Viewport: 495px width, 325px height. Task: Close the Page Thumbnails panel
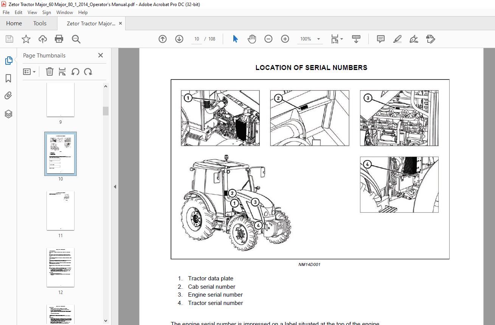(x=101, y=55)
